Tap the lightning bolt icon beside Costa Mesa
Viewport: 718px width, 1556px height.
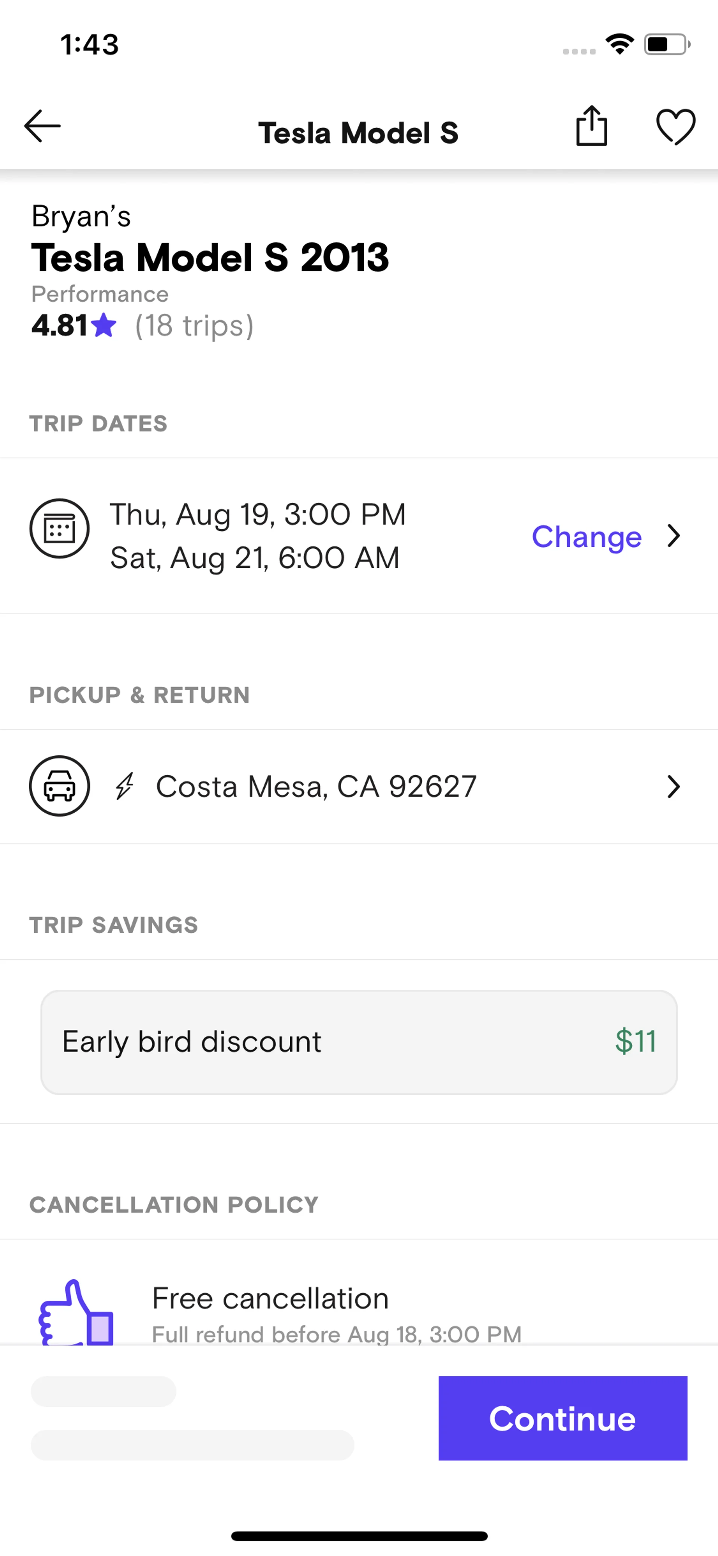click(125, 786)
